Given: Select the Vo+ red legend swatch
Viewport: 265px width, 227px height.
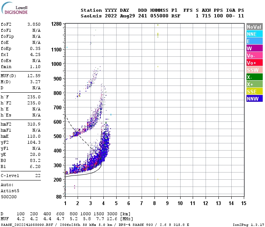Looking at the screenshot, I should point(254,63).
